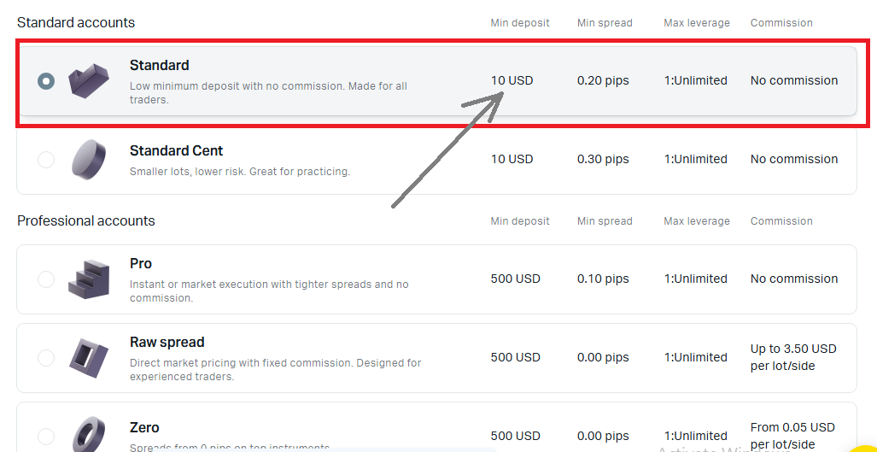Click the Raw spread account title
The width and height of the screenshot is (877, 452).
(x=167, y=343)
